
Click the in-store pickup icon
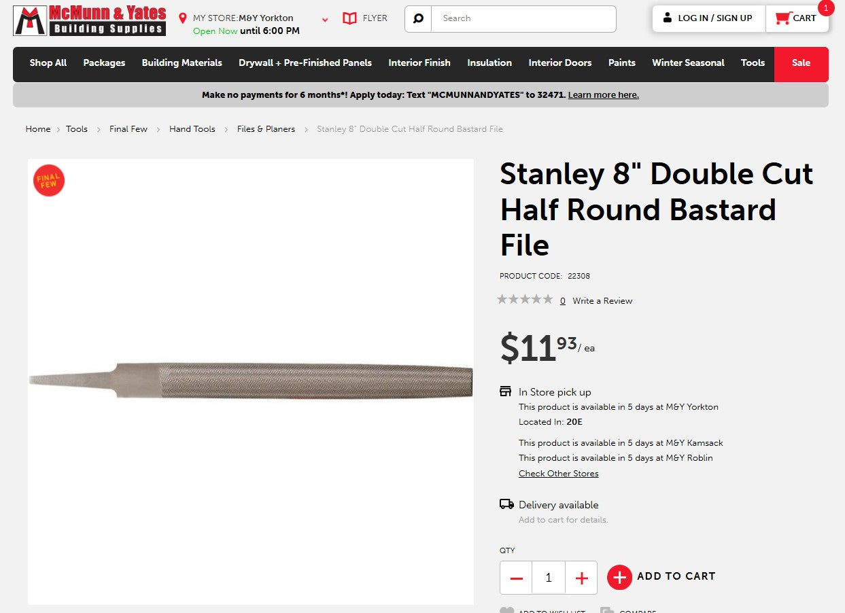(504, 391)
